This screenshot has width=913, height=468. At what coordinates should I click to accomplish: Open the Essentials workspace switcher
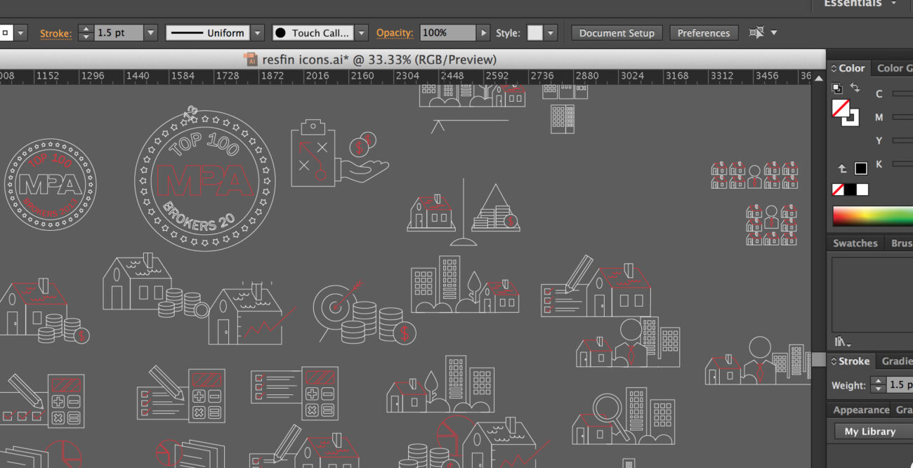[x=860, y=4]
